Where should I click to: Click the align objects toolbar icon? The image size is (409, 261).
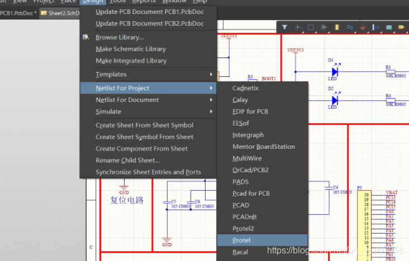tap(324, 27)
